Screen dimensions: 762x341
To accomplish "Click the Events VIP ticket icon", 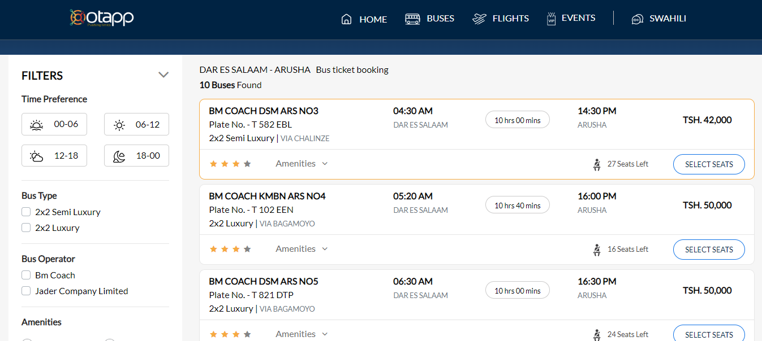I will click(552, 19).
